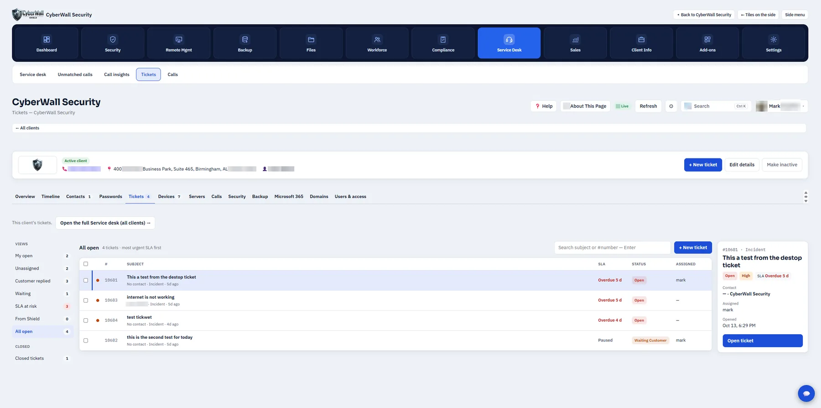Viewport: 821px width, 408px height.
Task: Open the Sales tile
Action: click(575, 43)
